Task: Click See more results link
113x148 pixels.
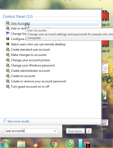Action: coord(18,121)
